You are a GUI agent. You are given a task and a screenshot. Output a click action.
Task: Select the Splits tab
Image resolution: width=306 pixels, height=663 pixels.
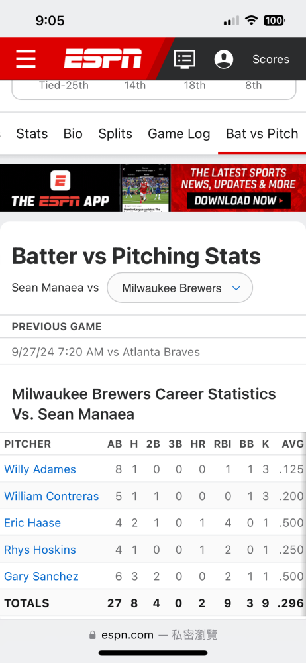coord(115,134)
